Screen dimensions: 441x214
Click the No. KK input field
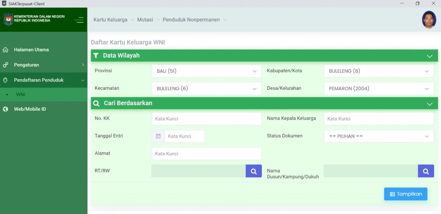tap(206, 119)
